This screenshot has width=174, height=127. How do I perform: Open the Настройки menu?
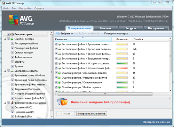click(x=25, y=8)
